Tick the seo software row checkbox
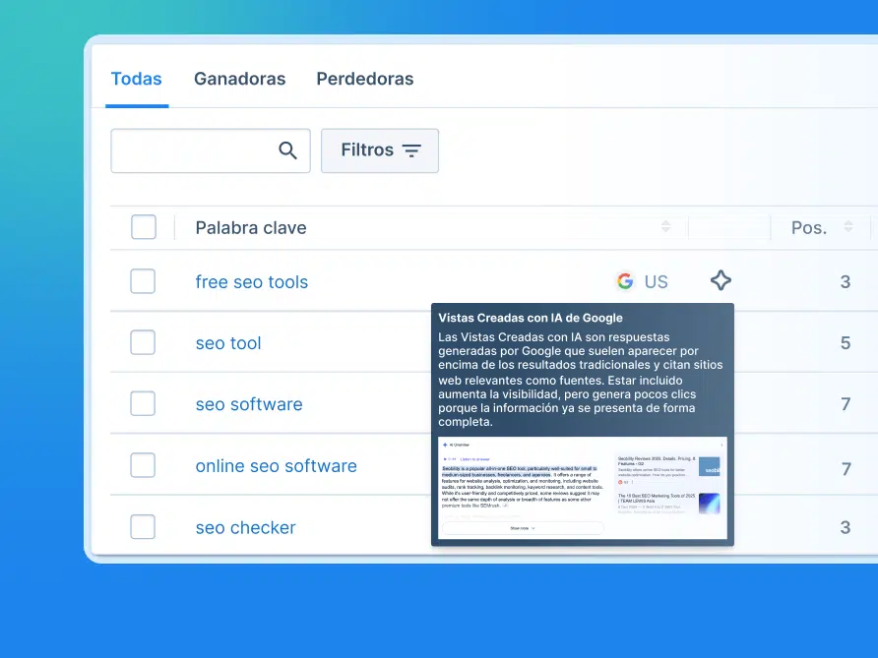878x658 pixels. 144,404
